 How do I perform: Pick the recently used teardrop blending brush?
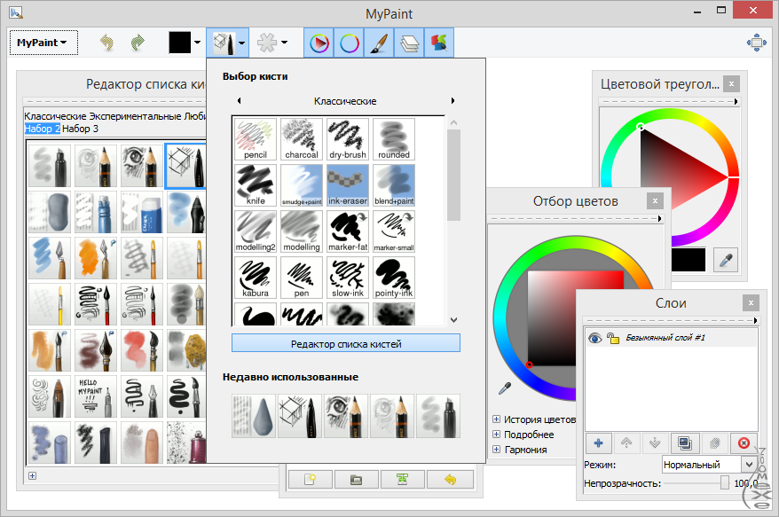click(x=254, y=416)
